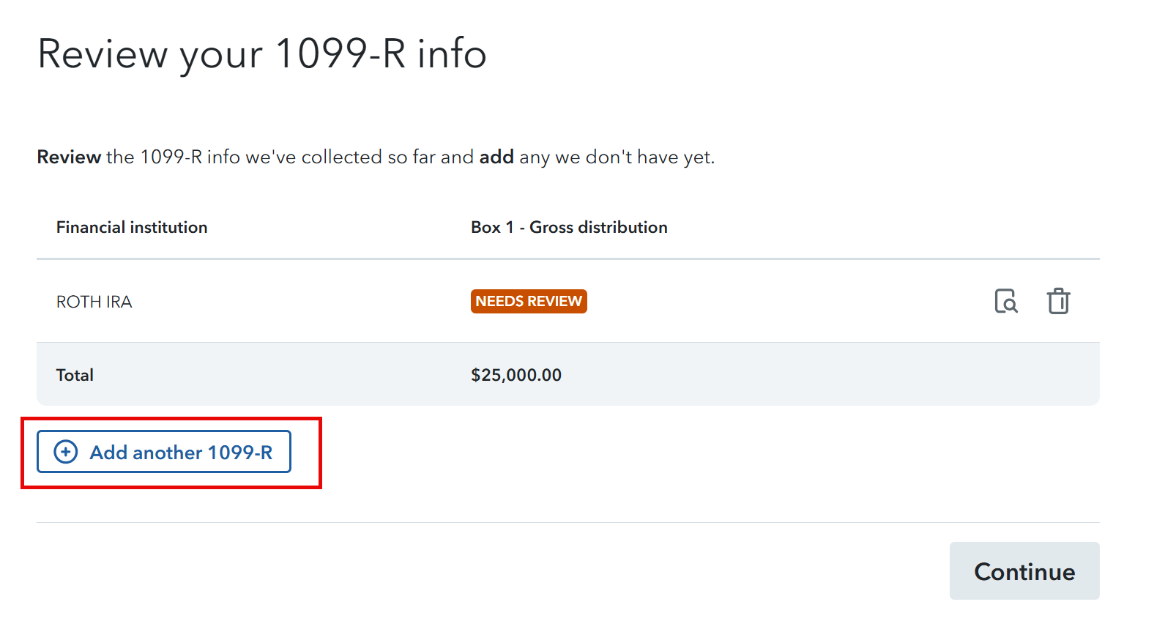1165x632 pixels.
Task: Click 1099-R in the instruction sentence
Action: [171, 157]
